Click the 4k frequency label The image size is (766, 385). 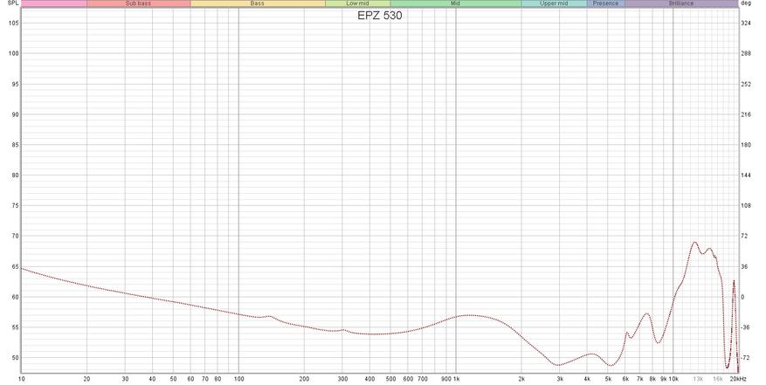(587, 379)
